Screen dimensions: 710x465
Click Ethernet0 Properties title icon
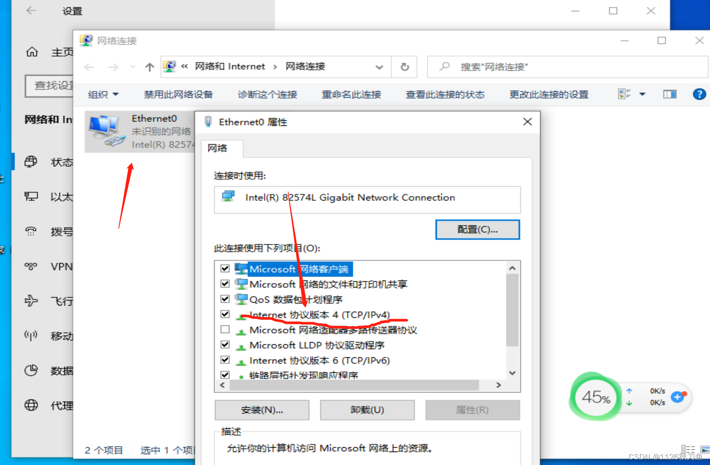(208, 122)
